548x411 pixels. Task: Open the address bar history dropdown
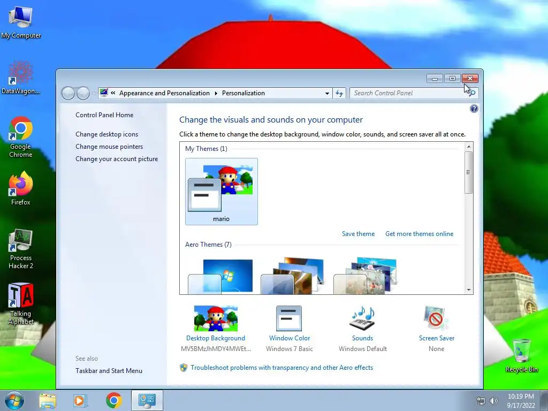(x=327, y=93)
